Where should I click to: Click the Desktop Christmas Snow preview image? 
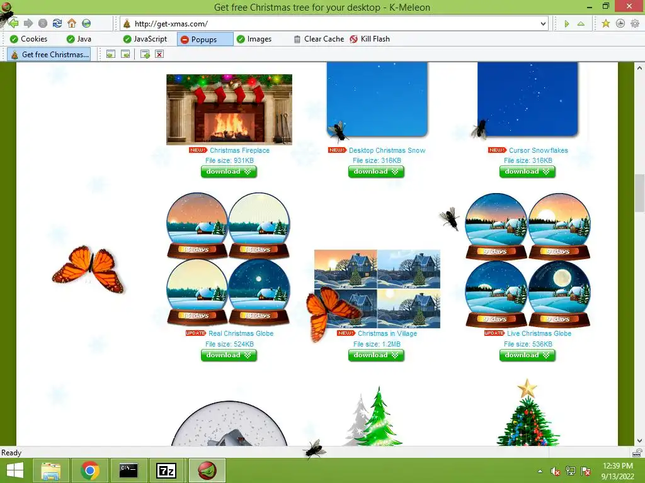[x=377, y=99]
